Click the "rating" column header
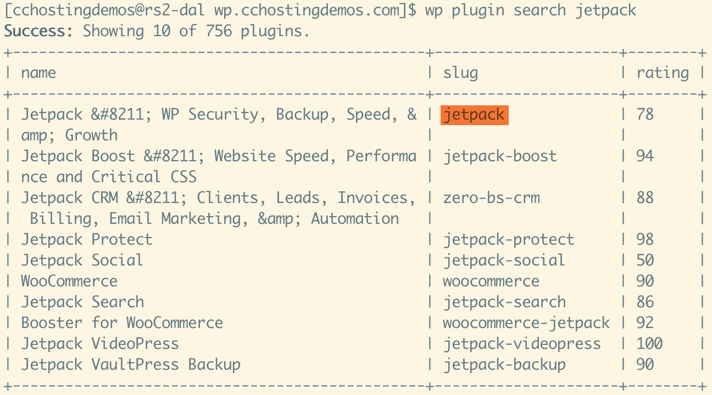The height and width of the screenshot is (395, 712). (663, 73)
